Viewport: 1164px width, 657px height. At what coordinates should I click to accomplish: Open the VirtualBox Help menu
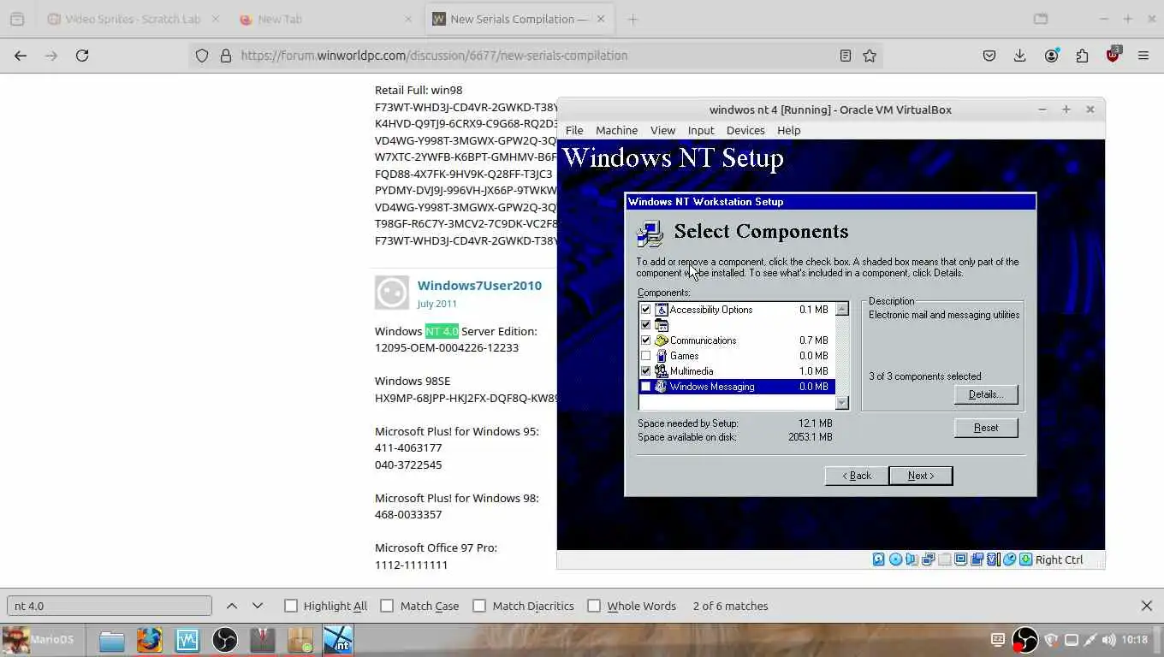point(788,130)
